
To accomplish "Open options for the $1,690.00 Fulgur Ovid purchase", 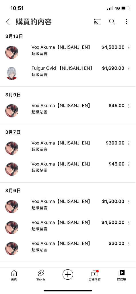I will (x=129, y=68).
